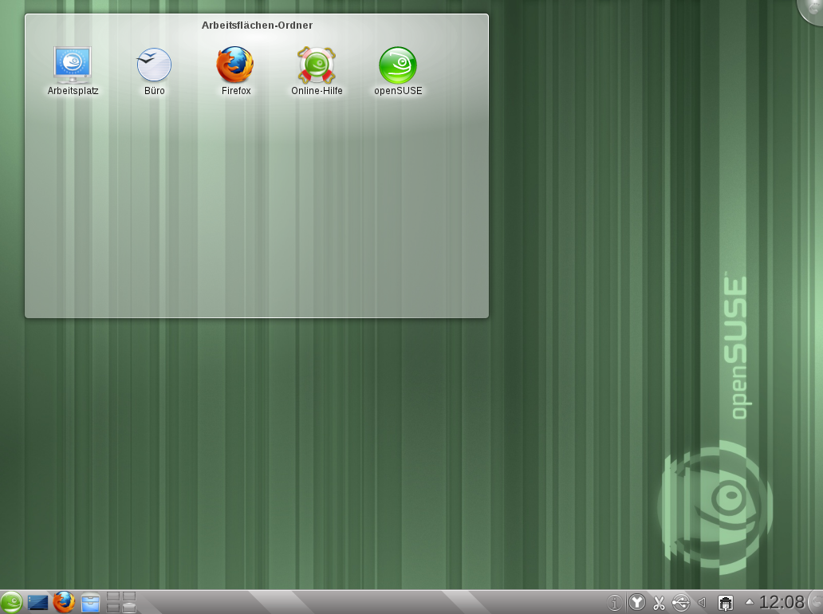Open the Kickoff application launcher

(x=11, y=601)
